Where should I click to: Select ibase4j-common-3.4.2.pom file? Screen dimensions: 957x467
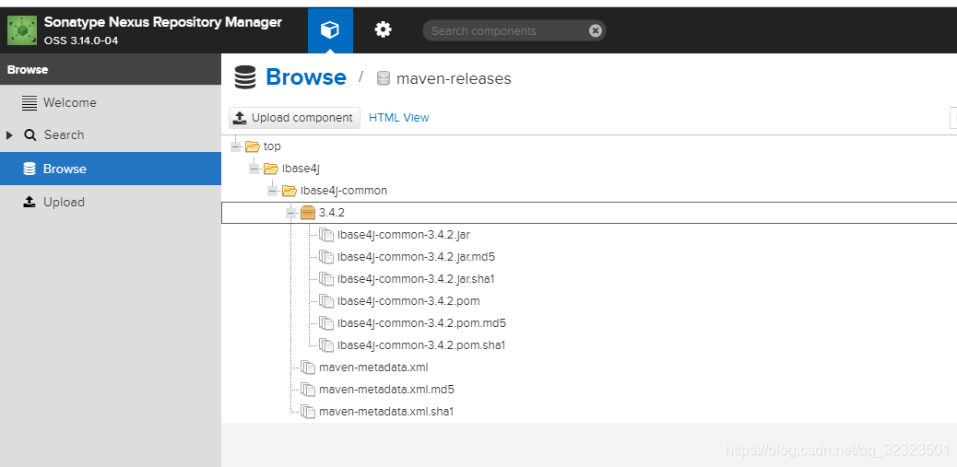pos(408,301)
